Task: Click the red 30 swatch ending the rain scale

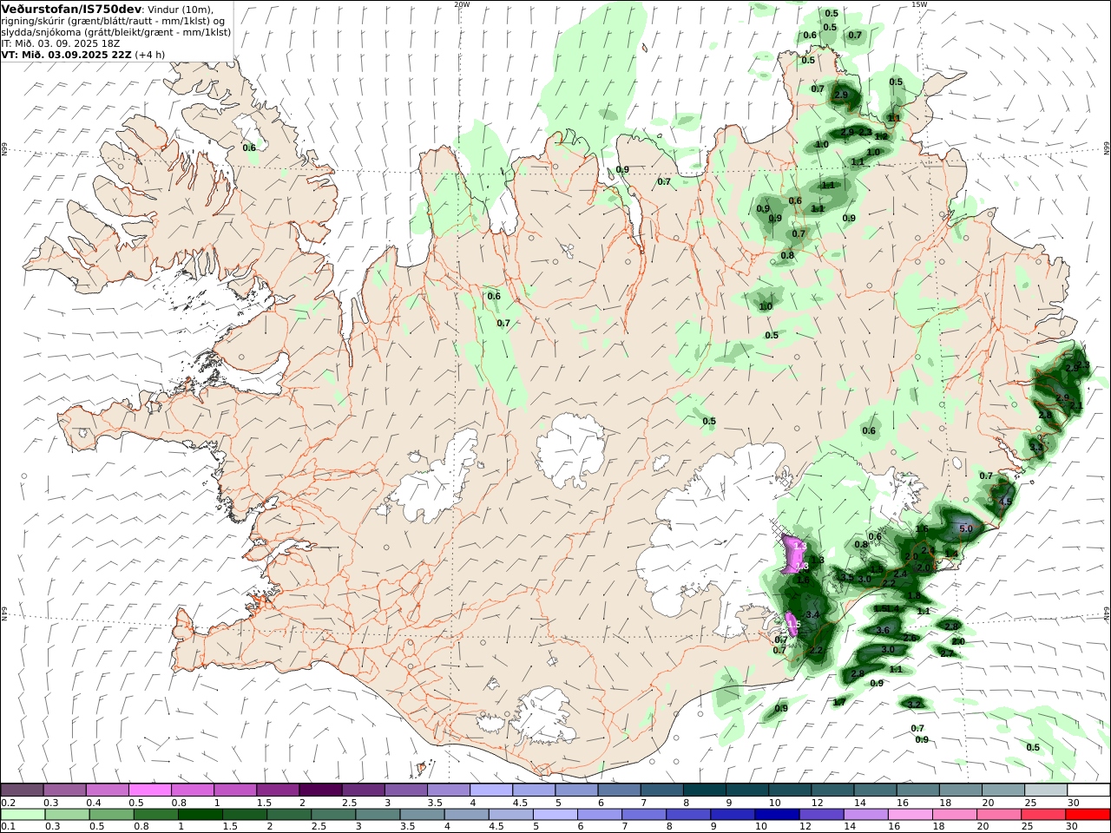Action: [1088, 814]
